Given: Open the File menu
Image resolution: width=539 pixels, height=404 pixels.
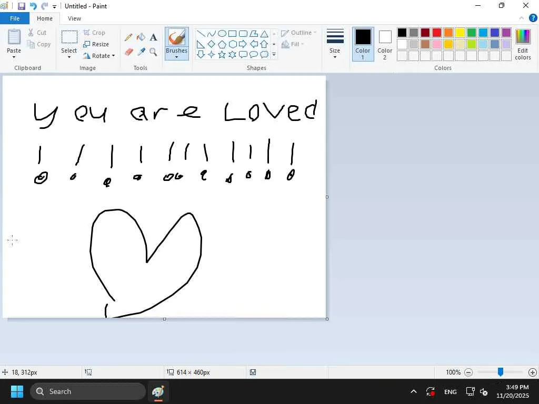Looking at the screenshot, I should pyautogui.click(x=15, y=18).
